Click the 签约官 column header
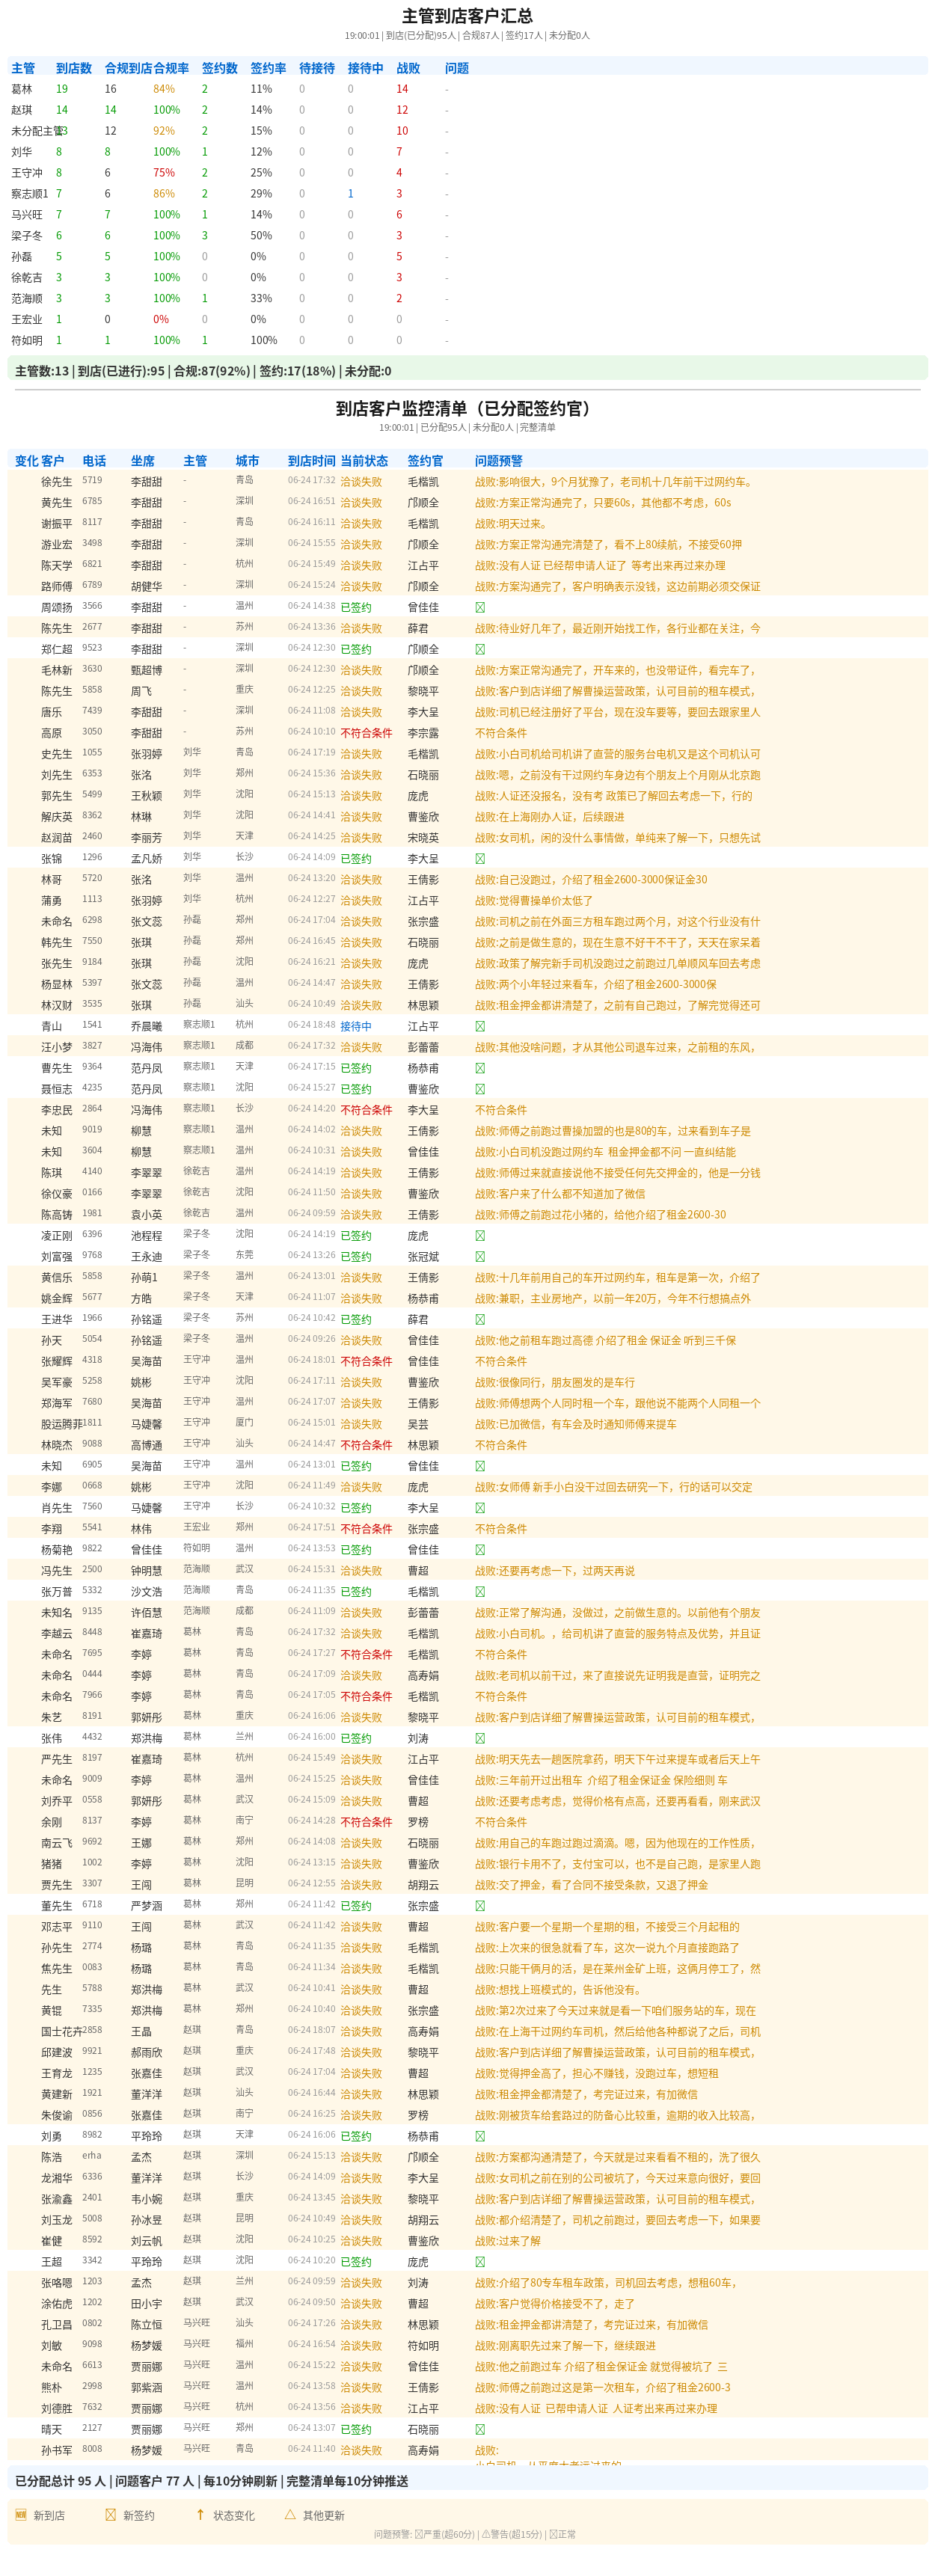935x2576 pixels. pos(425,461)
